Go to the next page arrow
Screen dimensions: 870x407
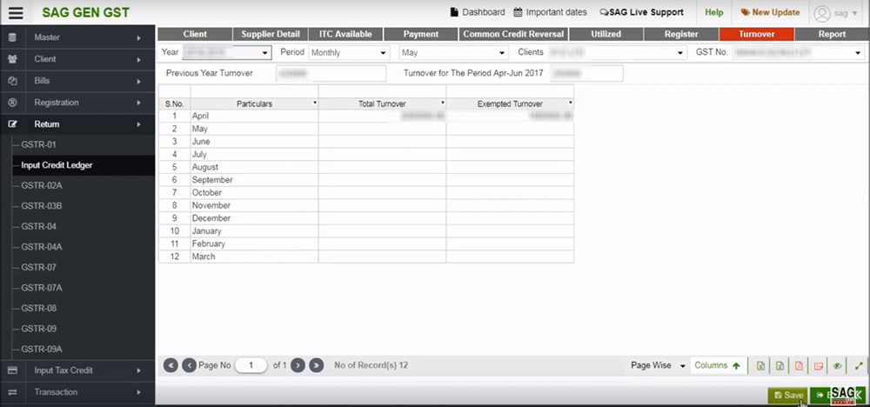click(298, 366)
